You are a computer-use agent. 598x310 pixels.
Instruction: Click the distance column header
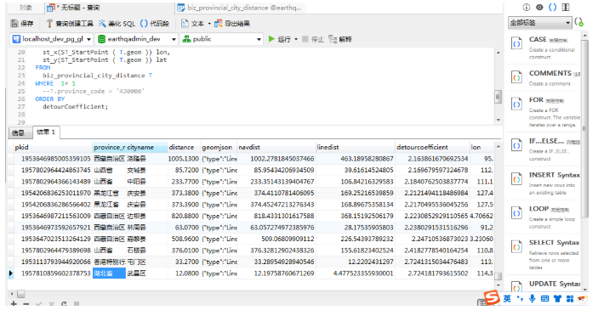(184, 148)
